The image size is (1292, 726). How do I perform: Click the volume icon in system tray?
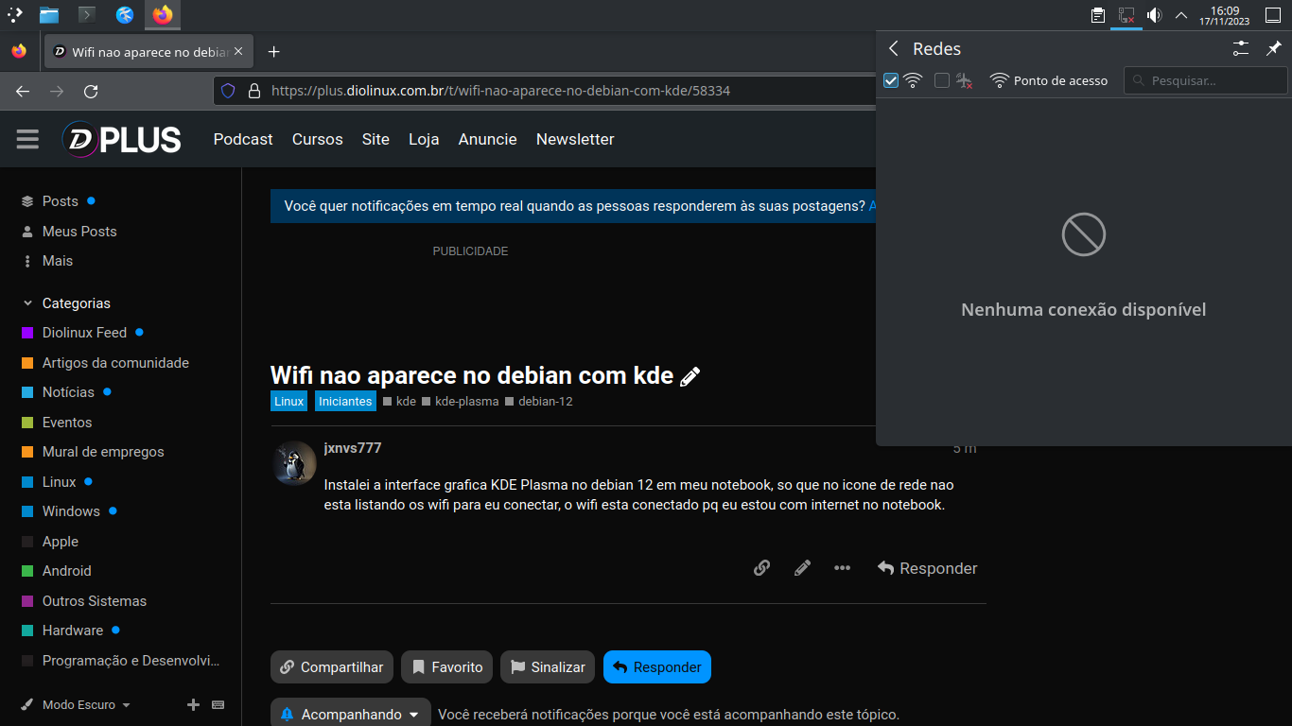tap(1154, 15)
